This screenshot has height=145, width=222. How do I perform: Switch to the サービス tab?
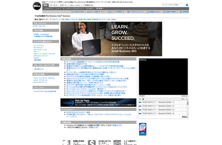click(x=53, y=5)
